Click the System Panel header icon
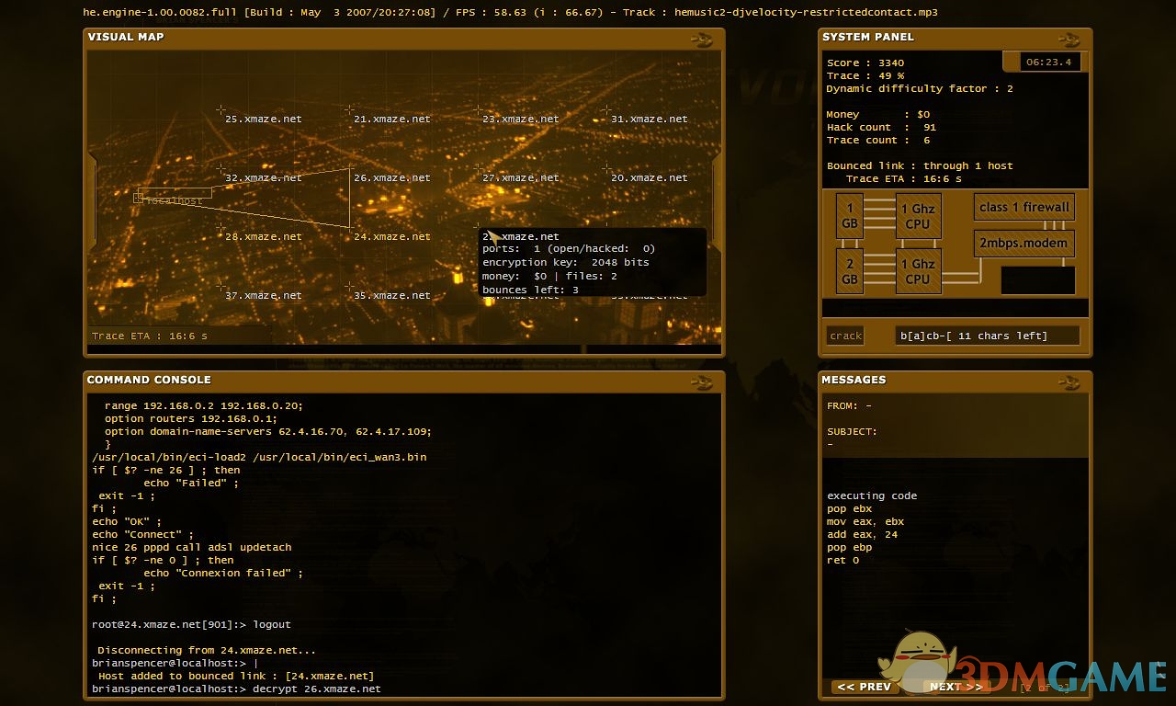The image size is (1176, 706). [1069, 39]
